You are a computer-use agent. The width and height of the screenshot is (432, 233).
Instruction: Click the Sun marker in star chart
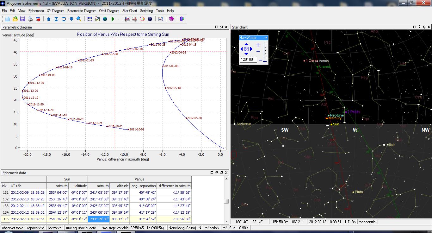click(331, 124)
